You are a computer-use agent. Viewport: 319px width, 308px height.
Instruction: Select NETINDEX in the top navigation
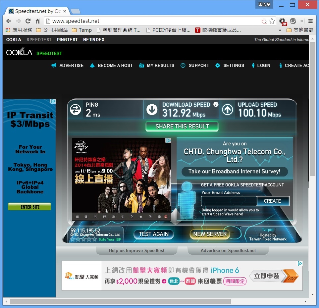94,40
